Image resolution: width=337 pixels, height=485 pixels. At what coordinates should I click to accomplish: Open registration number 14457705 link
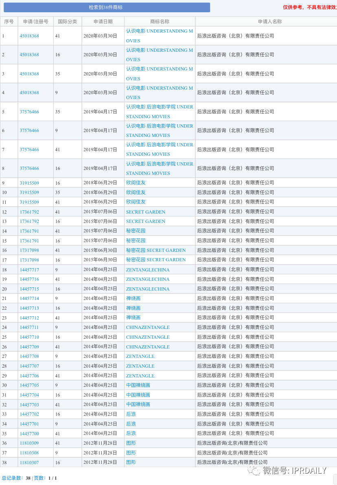coord(29,385)
